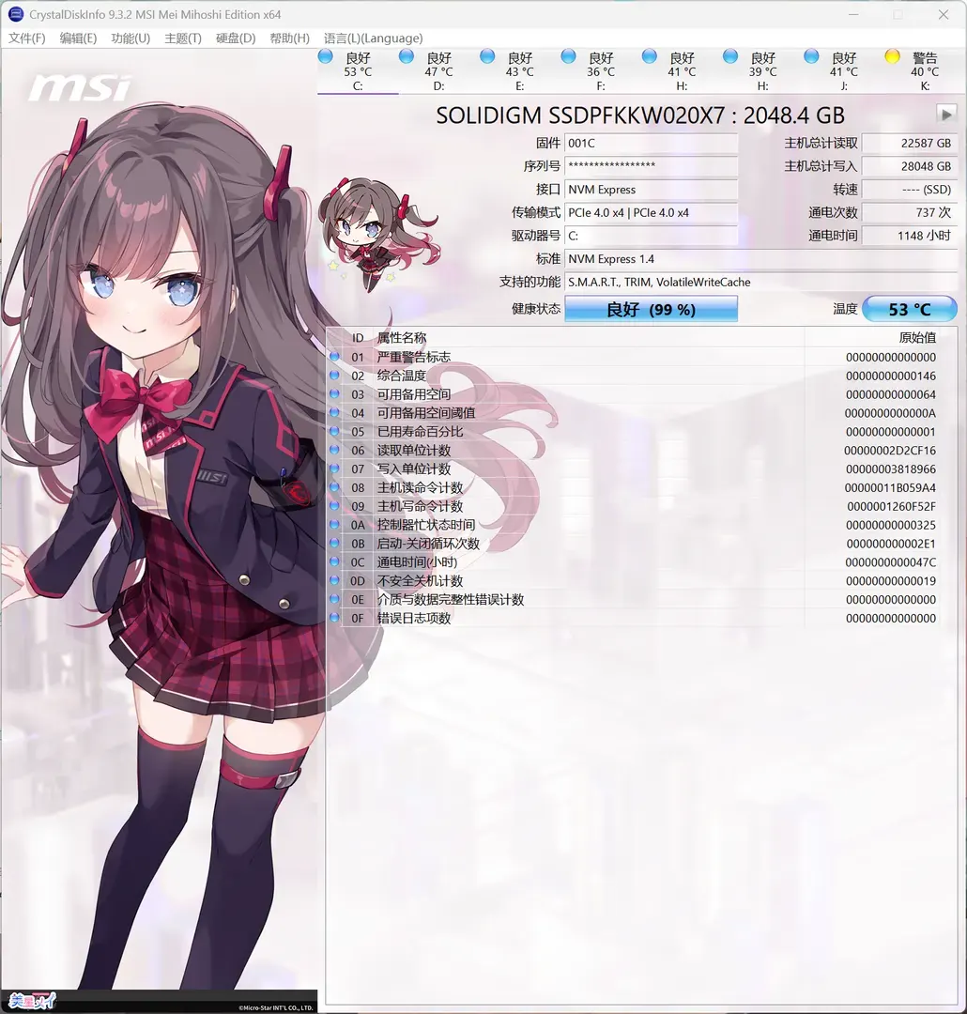This screenshot has width=967, height=1014.
Task: Click status orb of row 09 主机写命令计数
Action: (x=334, y=506)
